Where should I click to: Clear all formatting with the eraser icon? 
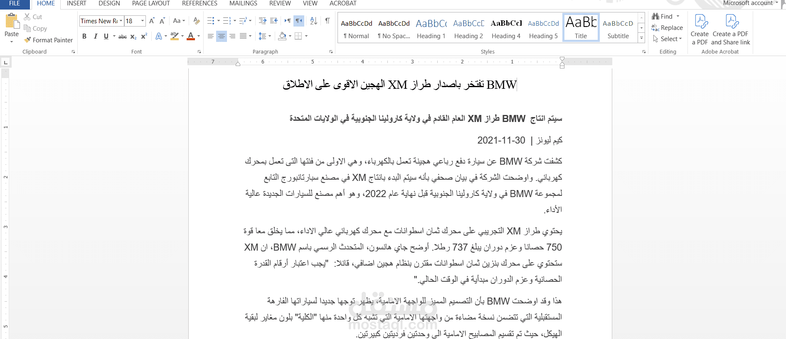coord(197,21)
